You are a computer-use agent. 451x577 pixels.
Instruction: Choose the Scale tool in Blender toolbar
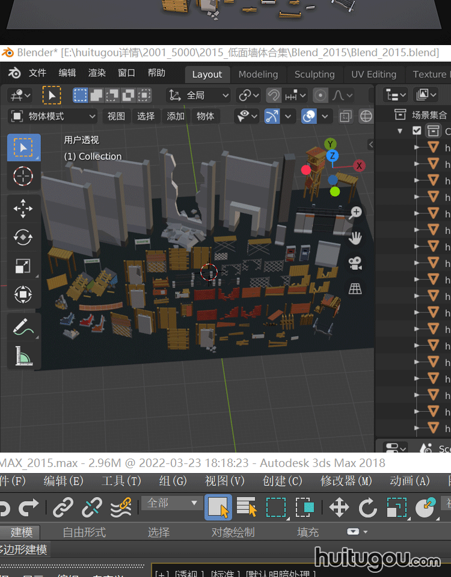[23, 266]
